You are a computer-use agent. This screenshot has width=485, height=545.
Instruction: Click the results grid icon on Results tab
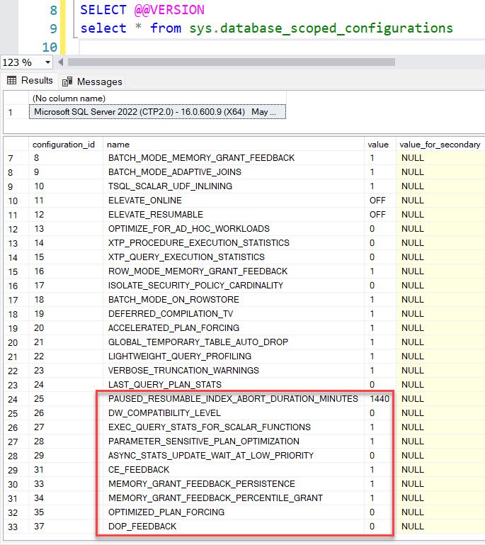click(x=11, y=80)
